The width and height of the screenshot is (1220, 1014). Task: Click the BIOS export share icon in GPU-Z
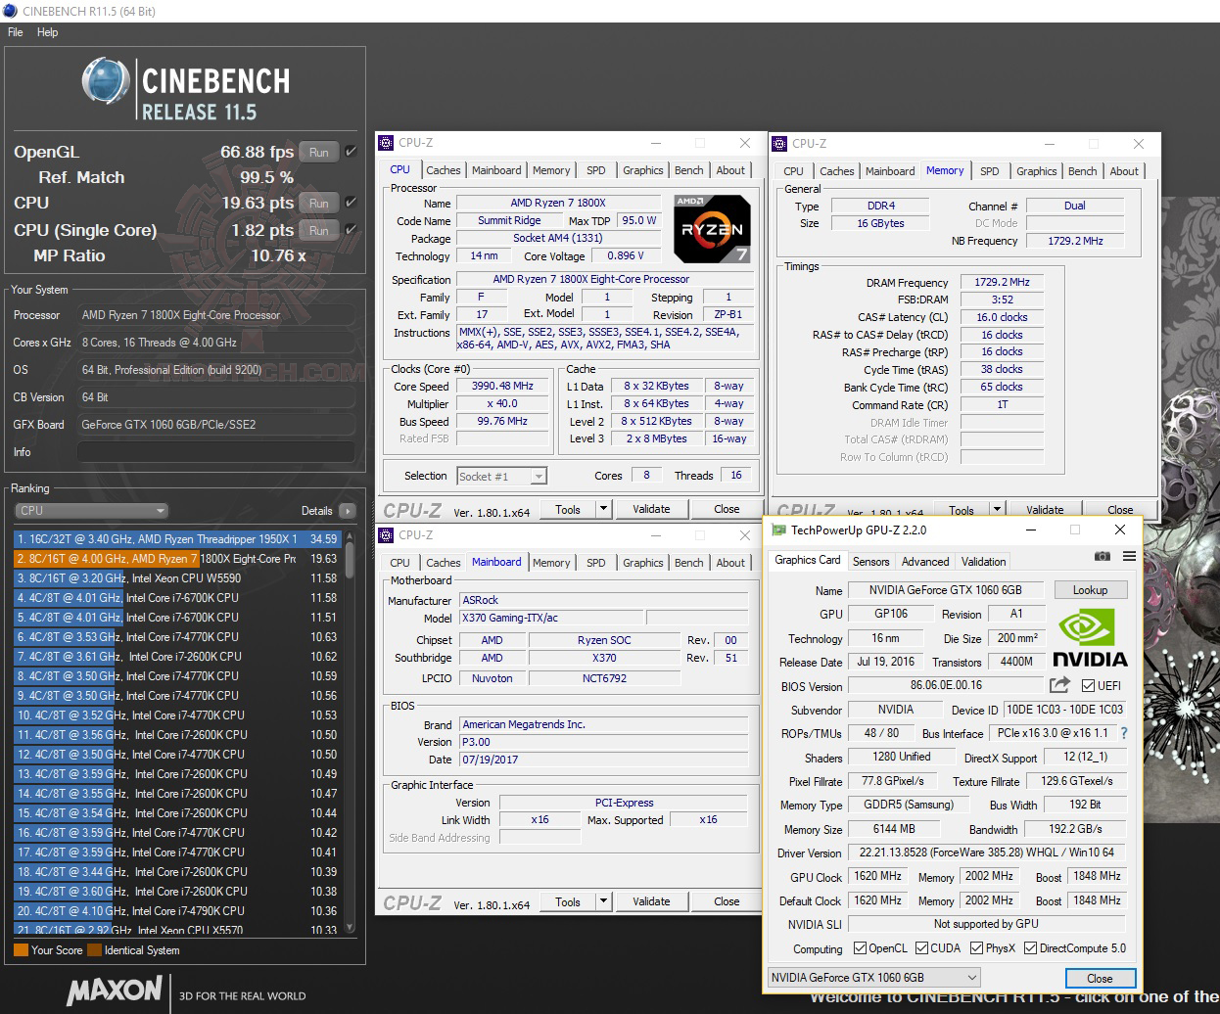tap(1059, 685)
